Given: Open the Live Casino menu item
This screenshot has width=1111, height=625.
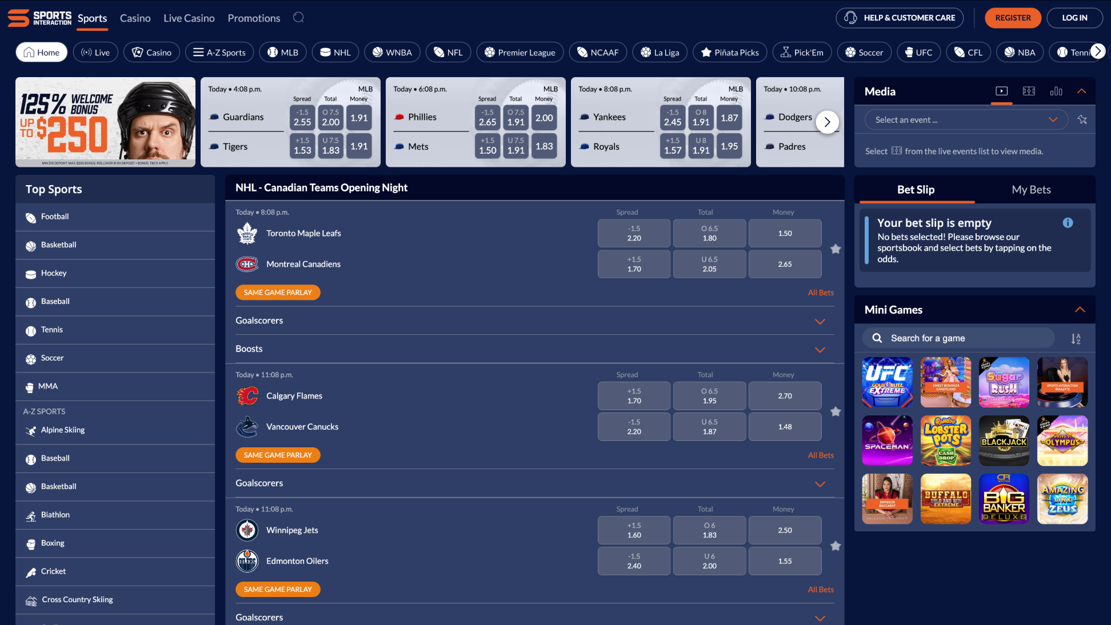Looking at the screenshot, I should tap(189, 18).
